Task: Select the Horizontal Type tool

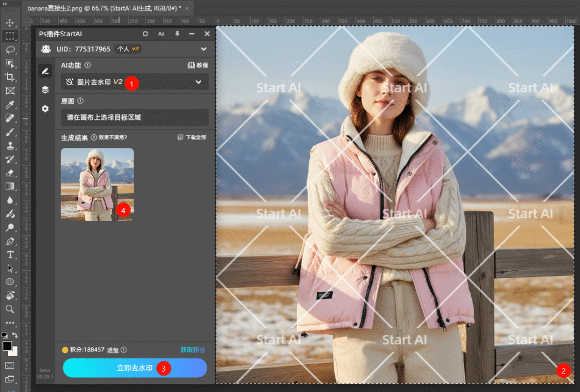Action: 10,255
